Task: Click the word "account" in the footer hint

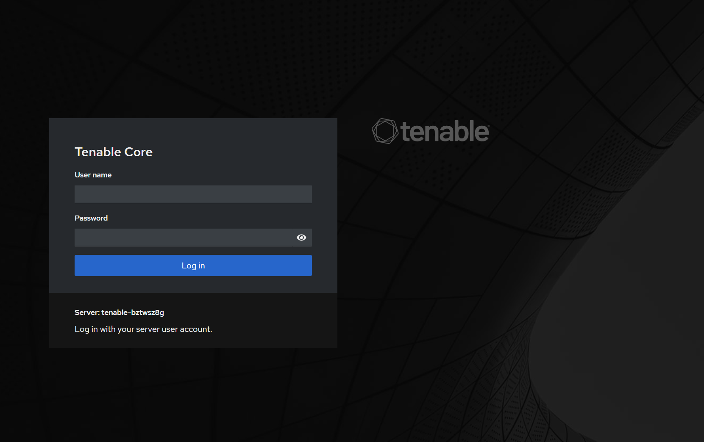Action: [x=195, y=329]
